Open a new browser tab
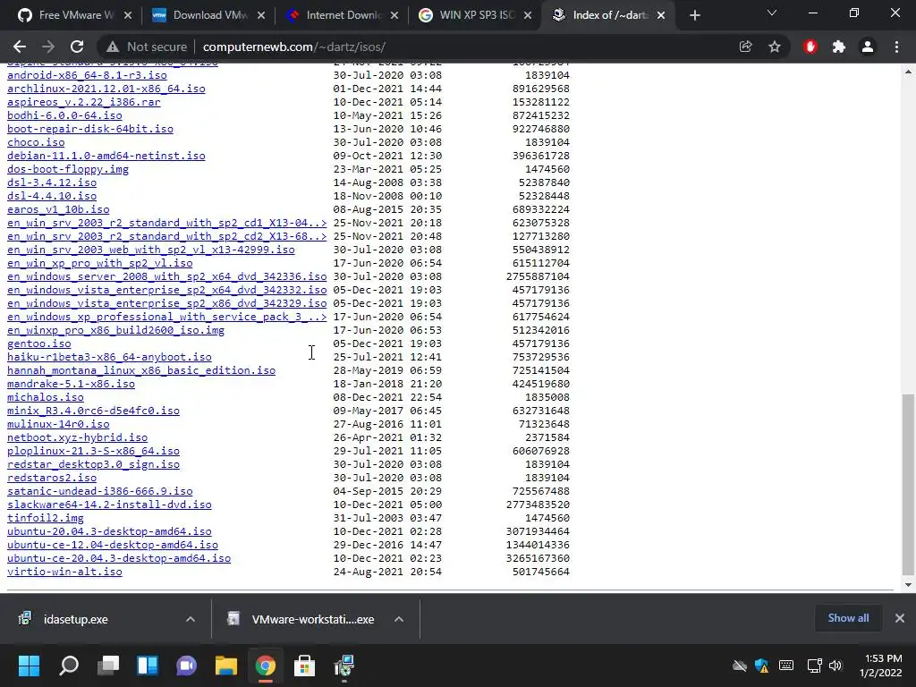Screen dimensions: 916x687 (694, 16)
